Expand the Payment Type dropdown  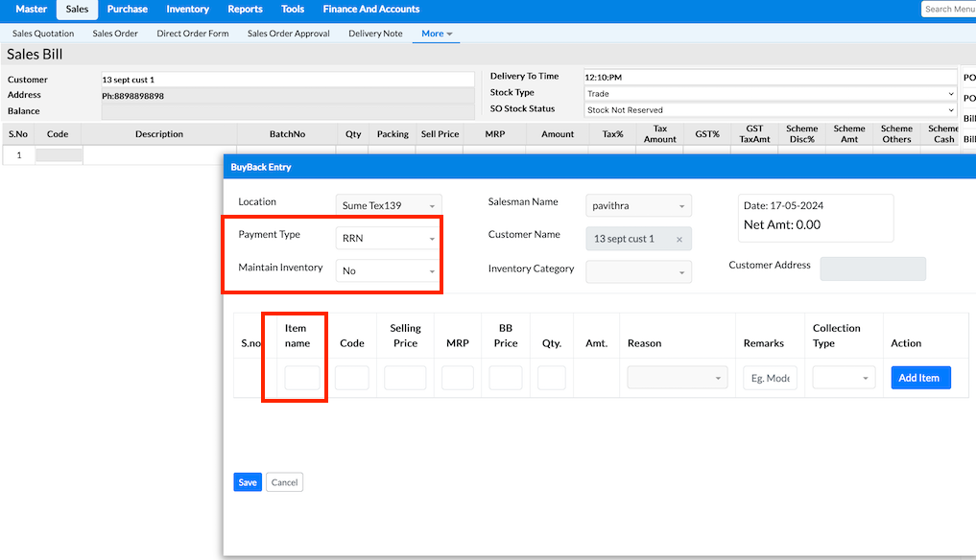pyautogui.click(x=388, y=239)
